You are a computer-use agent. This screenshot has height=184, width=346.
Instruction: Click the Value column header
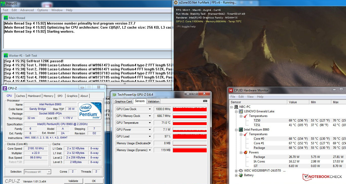(x=298, y=102)
